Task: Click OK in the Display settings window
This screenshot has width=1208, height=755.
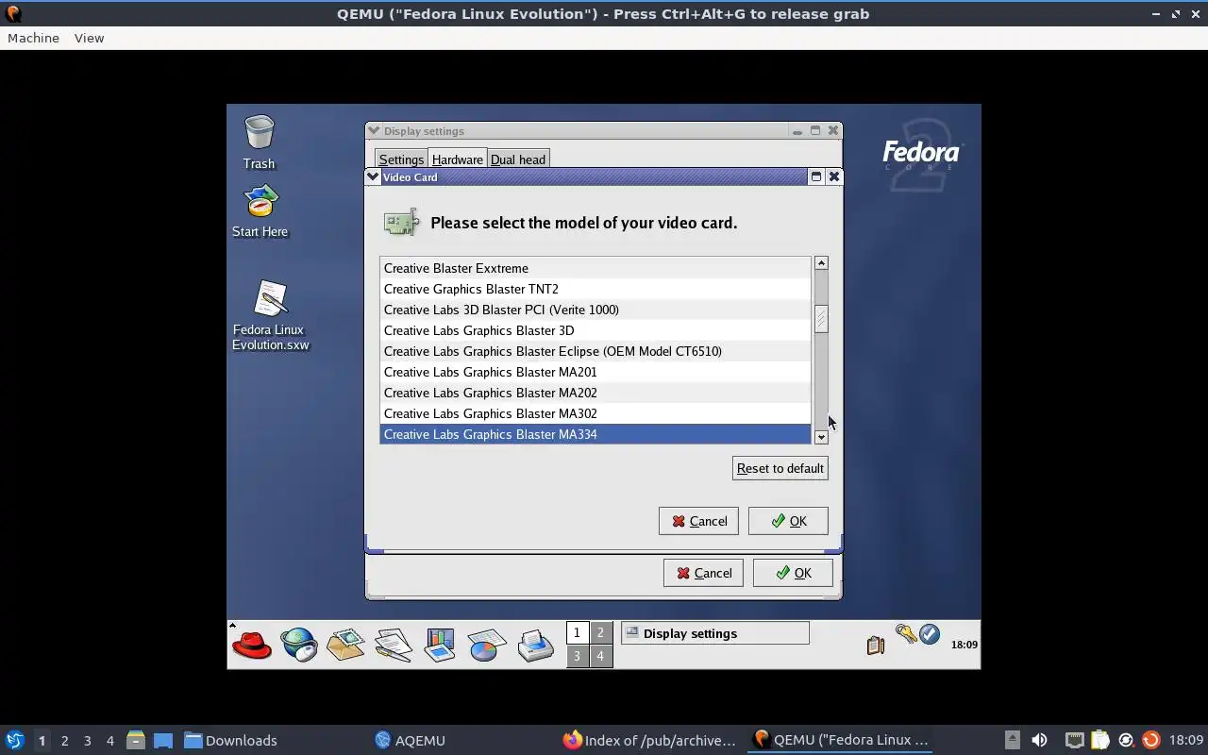Action: 793,573
